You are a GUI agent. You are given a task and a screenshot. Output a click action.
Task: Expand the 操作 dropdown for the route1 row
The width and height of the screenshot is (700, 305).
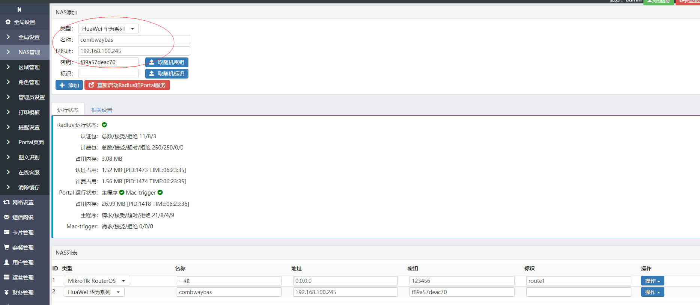[x=652, y=281]
